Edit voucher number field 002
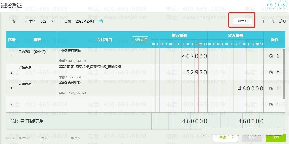 (44, 21)
